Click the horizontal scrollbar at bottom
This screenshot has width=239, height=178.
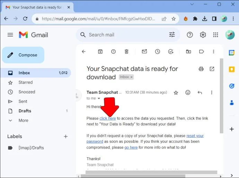133,176
